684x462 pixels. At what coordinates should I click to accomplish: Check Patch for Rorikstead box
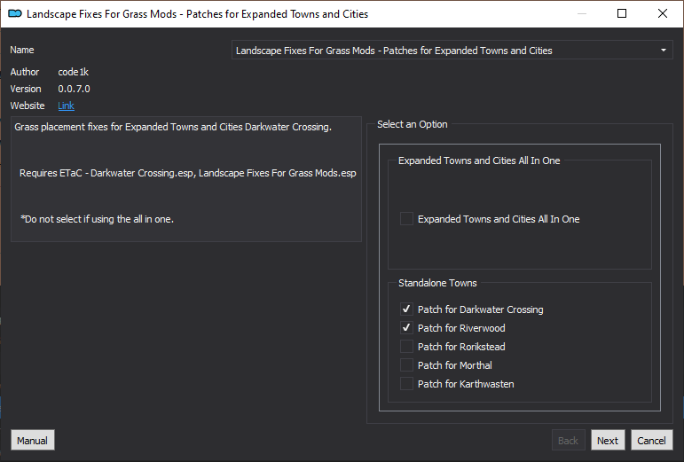click(x=406, y=347)
